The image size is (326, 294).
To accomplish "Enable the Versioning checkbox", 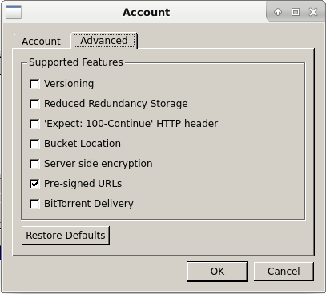I will 34,84.
